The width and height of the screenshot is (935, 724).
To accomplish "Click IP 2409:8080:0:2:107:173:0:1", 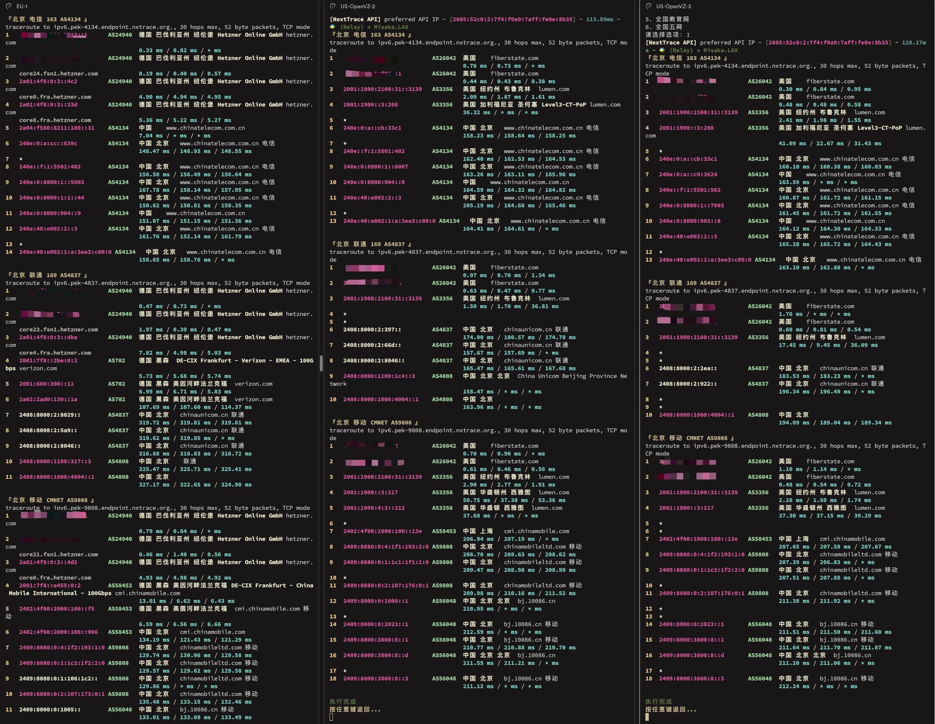I will coord(62,694).
